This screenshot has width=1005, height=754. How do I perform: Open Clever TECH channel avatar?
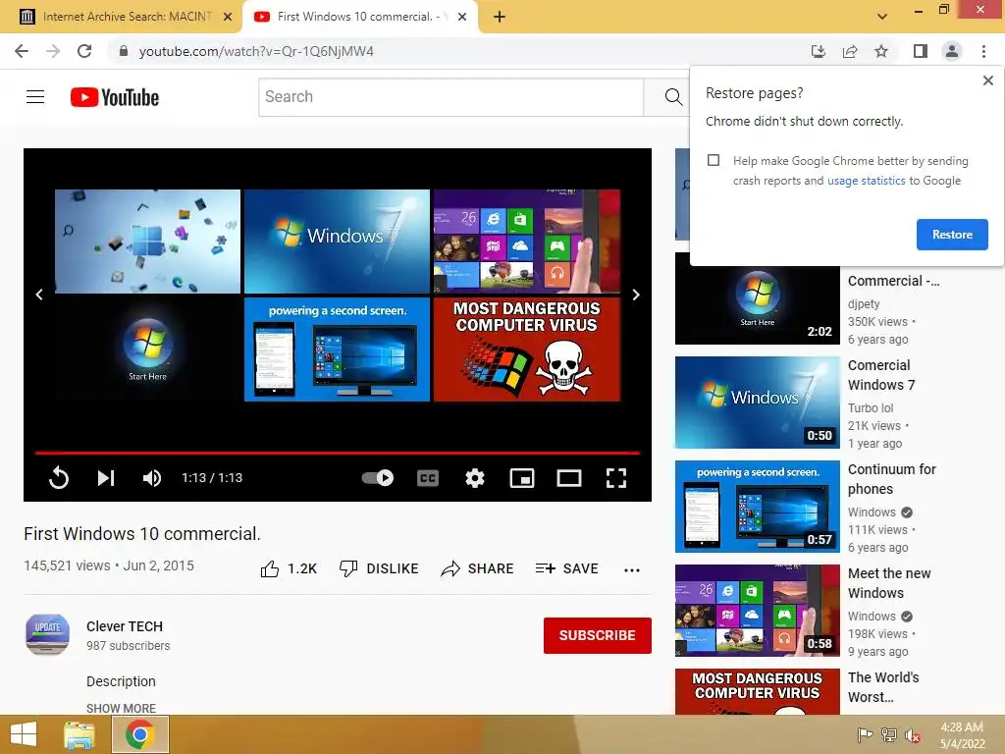coord(47,635)
